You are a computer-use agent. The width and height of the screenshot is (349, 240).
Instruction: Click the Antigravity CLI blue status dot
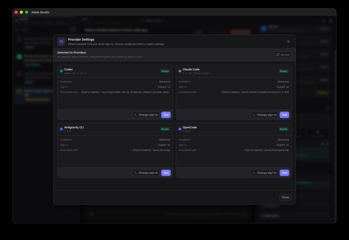[x=61, y=129]
